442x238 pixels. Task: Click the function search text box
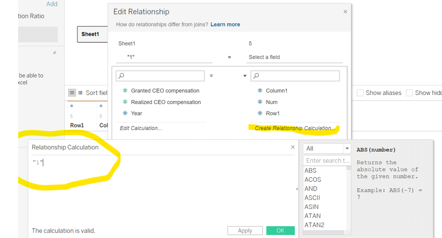point(326,161)
